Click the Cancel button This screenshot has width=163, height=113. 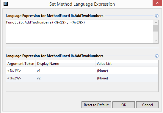148,105
